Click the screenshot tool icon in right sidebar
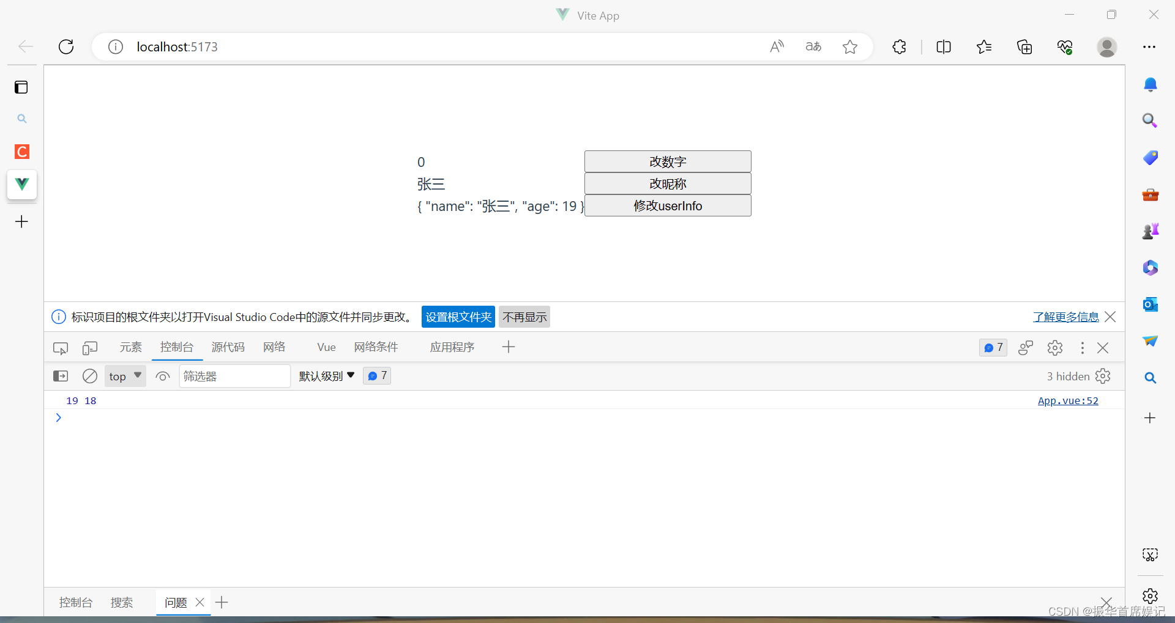Viewport: 1175px width, 623px height. [x=1150, y=555]
